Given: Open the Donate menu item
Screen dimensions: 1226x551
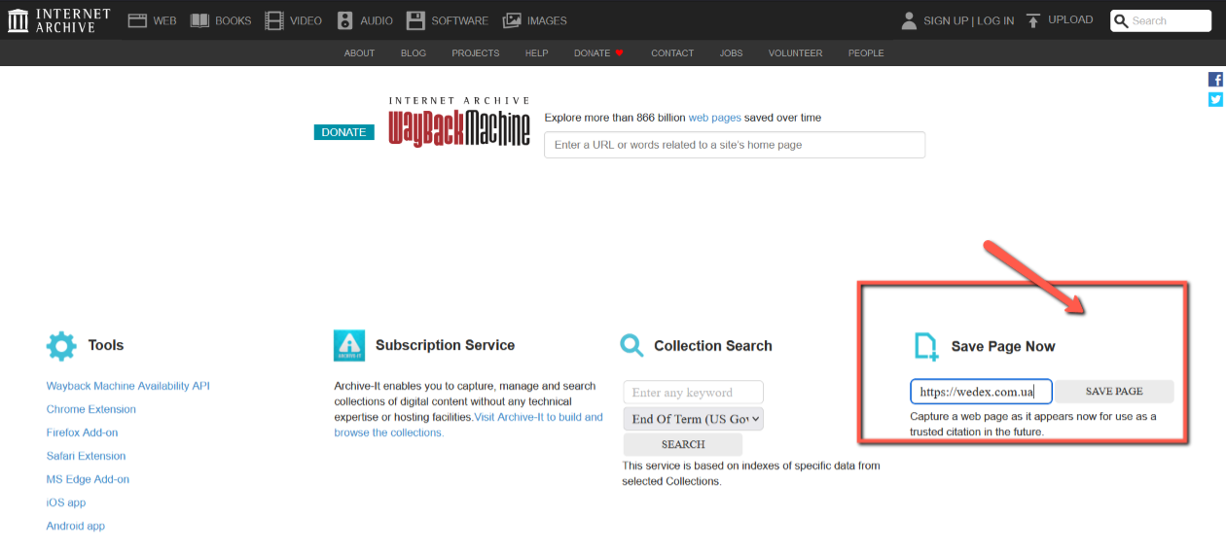Looking at the screenshot, I should (x=592, y=53).
